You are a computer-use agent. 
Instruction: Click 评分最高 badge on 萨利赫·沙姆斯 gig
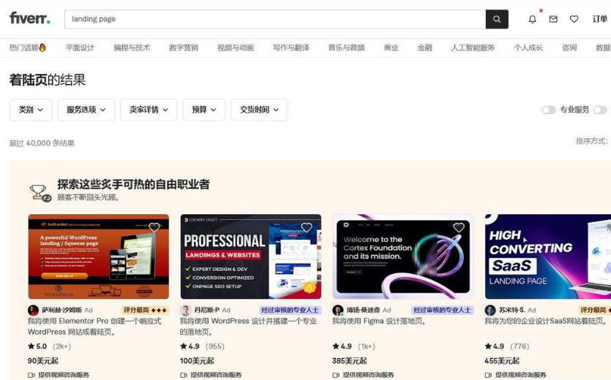145,310
